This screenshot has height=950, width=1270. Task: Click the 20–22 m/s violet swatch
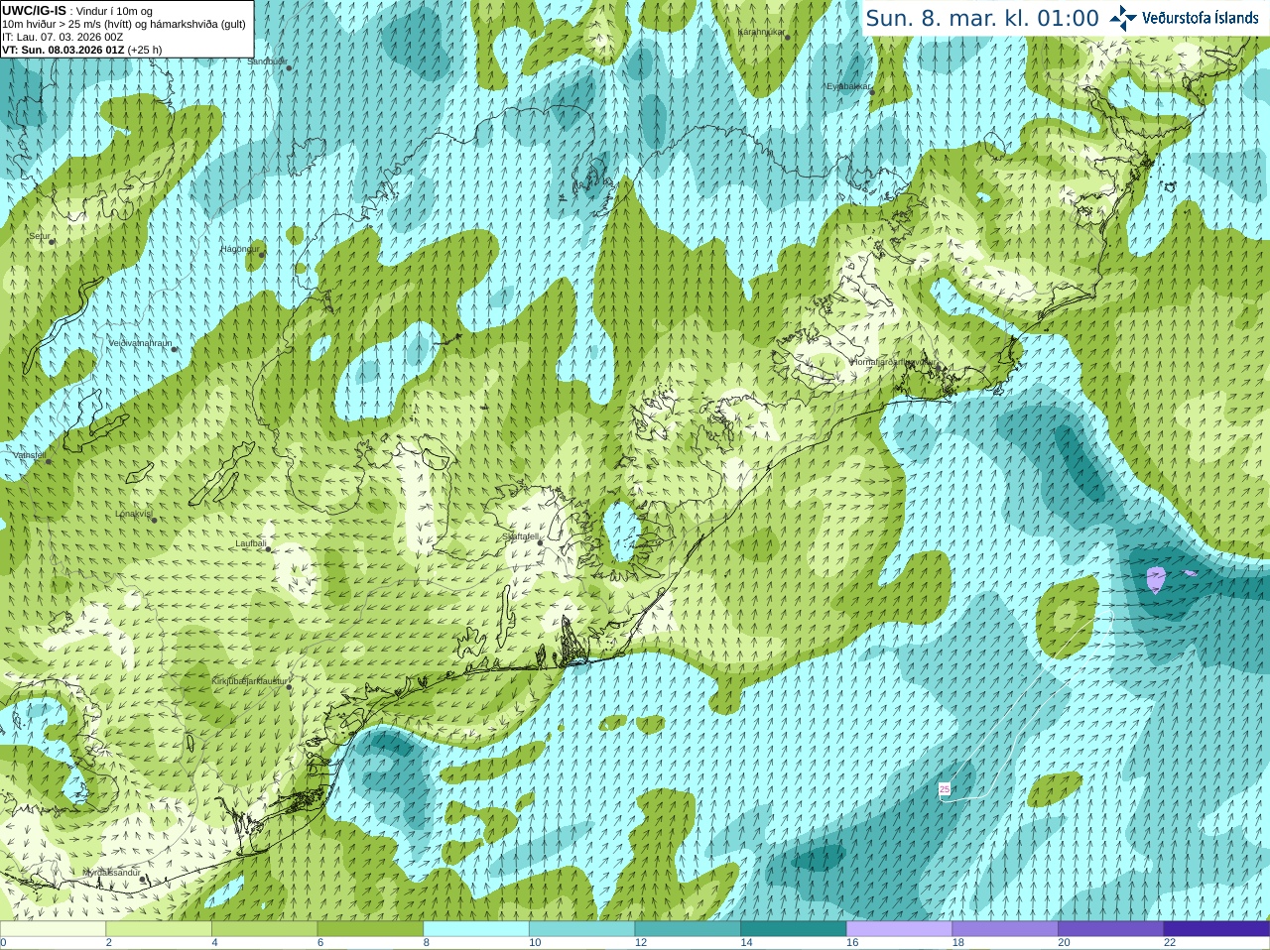tap(1111, 929)
